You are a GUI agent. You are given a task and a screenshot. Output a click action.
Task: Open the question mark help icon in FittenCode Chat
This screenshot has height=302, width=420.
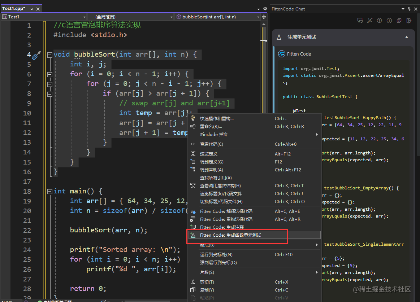[x=379, y=21]
